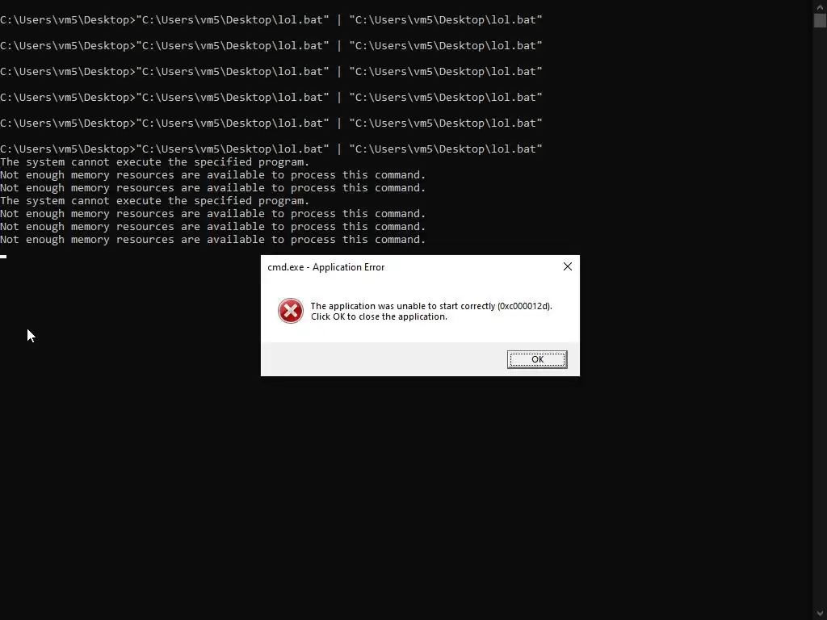This screenshot has height=620, width=827.
Task: Close the cmd.exe Application Error dialog
Action: (x=568, y=266)
